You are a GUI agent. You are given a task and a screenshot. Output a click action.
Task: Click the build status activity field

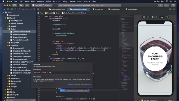[x=89, y=5]
